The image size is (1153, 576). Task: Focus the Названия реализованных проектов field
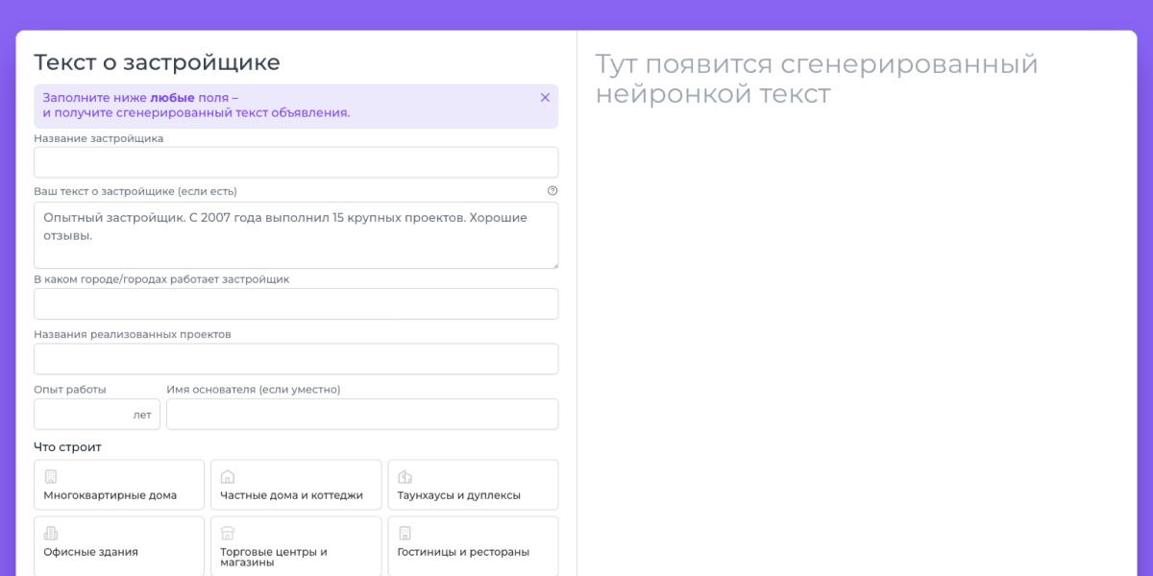pyautogui.click(x=296, y=359)
